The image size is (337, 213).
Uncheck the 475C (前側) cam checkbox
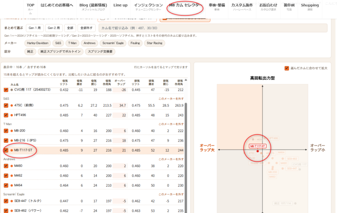6,106
